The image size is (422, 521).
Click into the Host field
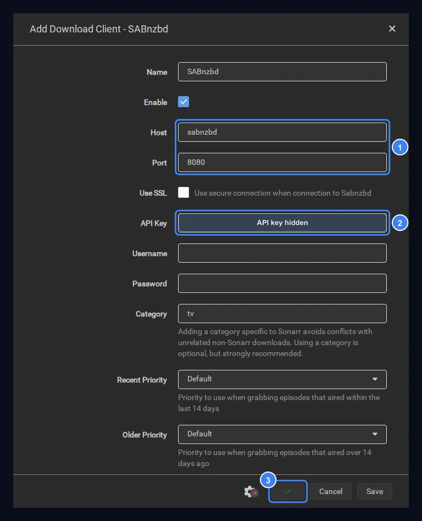[282, 132]
